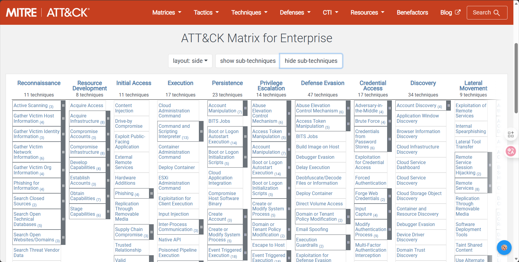Open the Reconnaissance tactic link

tap(39, 83)
